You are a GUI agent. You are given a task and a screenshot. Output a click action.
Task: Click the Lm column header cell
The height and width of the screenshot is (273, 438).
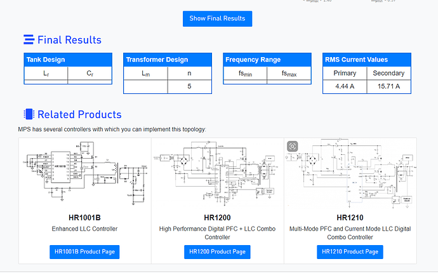(x=145, y=73)
